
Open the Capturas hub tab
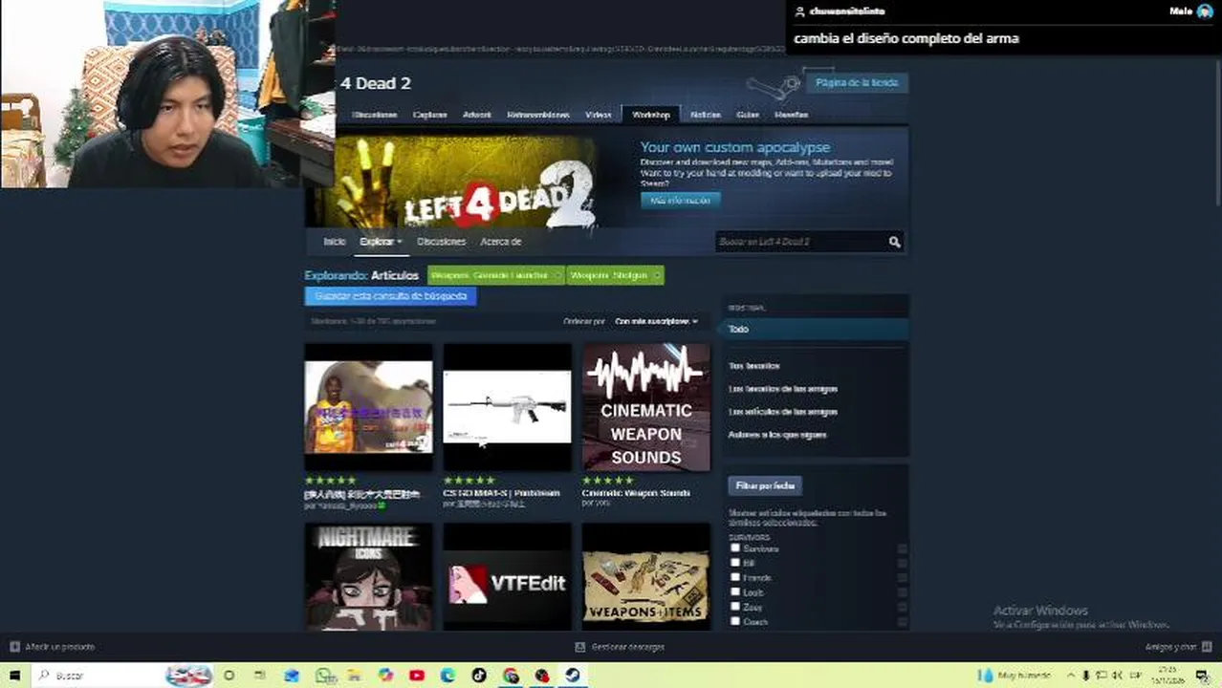pyautogui.click(x=430, y=115)
